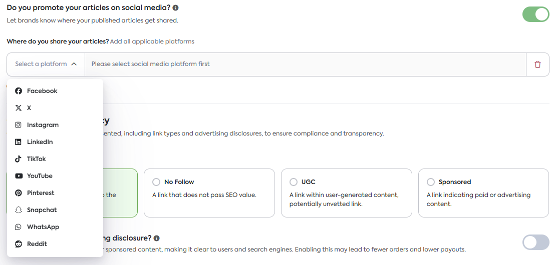Click info icon beside social media question
The width and height of the screenshot is (553, 265).
click(175, 8)
